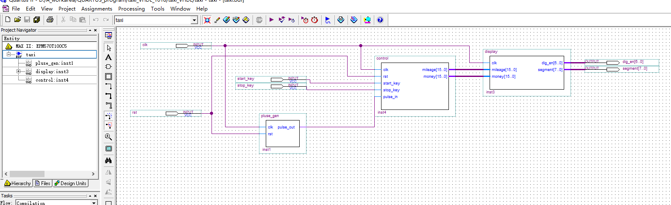The height and width of the screenshot is (205, 671).
Task: Open the Processing menu
Action: click(131, 8)
